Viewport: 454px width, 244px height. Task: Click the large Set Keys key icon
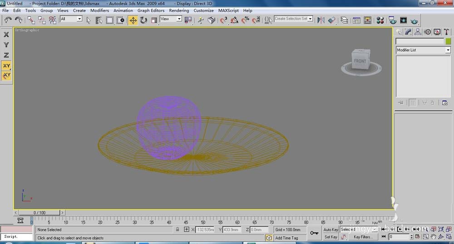pyautogui.click(x=314, y=233)
